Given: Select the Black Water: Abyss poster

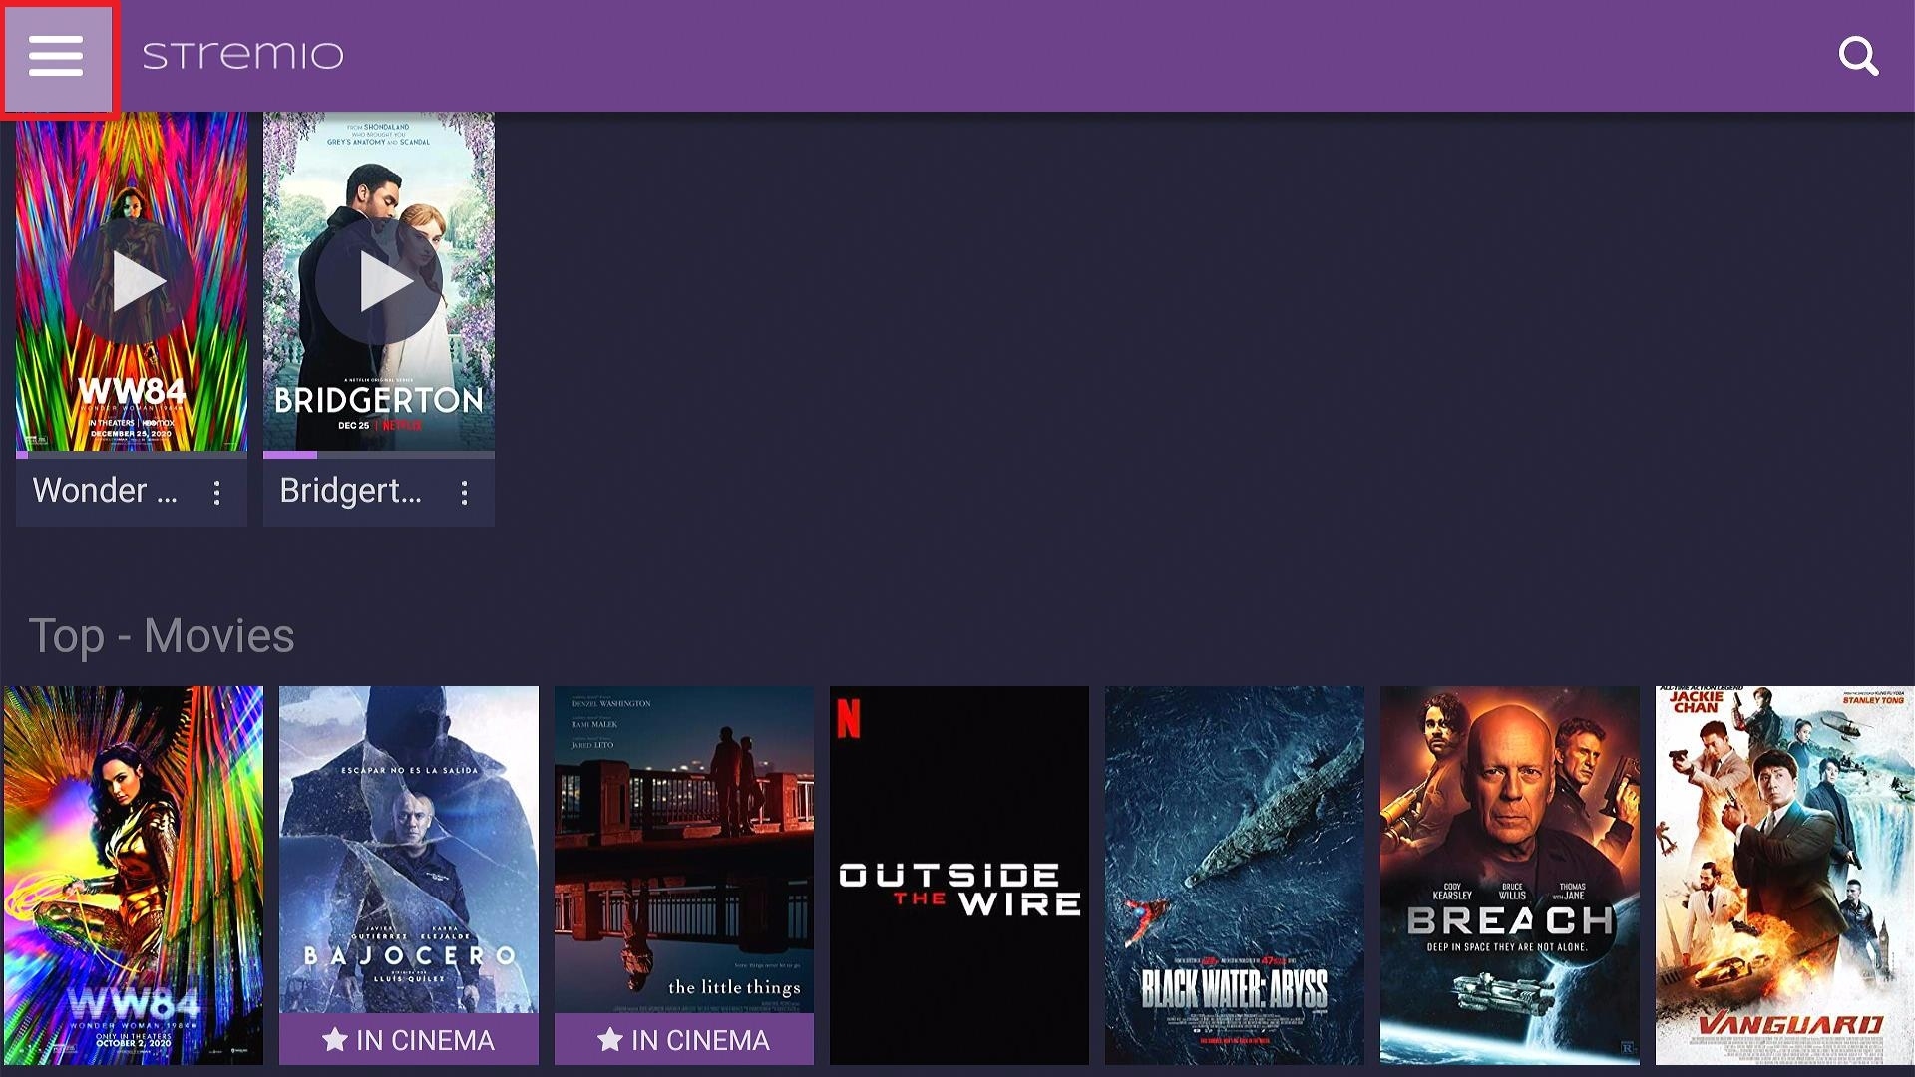Looking at the screenshot, I should (x=1235, y=875).
